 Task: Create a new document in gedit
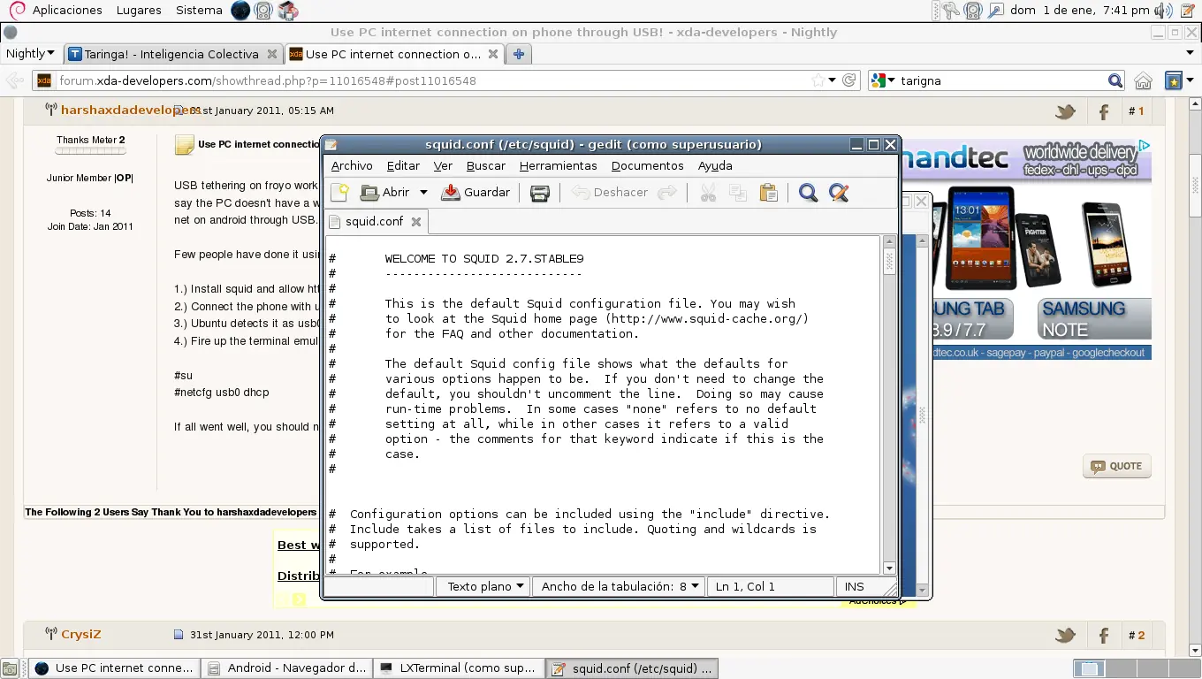click(340, 193)
